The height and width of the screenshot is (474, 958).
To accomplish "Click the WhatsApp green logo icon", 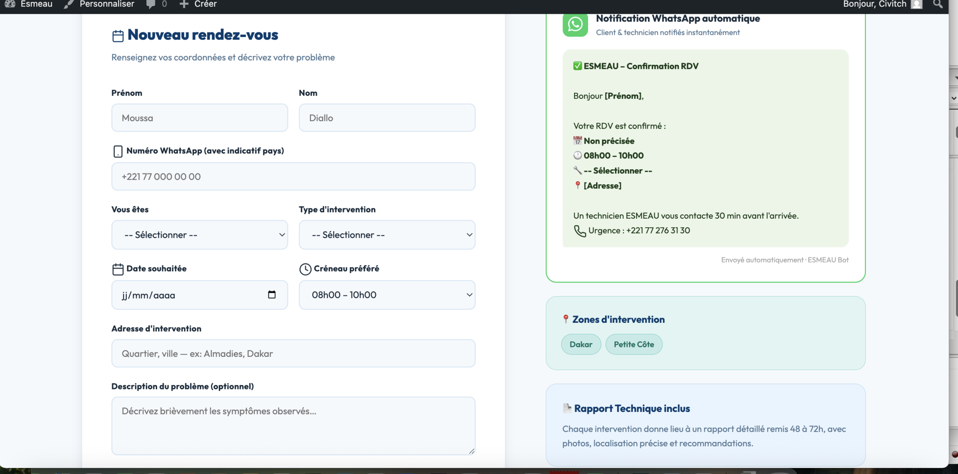I will (x=575, y=24).
